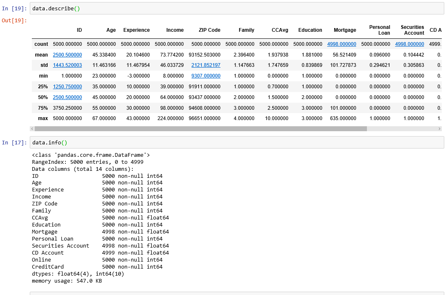Click the Out[19] output prompt
Screen dimensions: 448x295
click(x=14, y=21)
